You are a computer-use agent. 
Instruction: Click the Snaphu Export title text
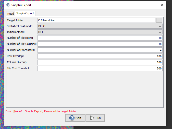click(x=21, y=5)
